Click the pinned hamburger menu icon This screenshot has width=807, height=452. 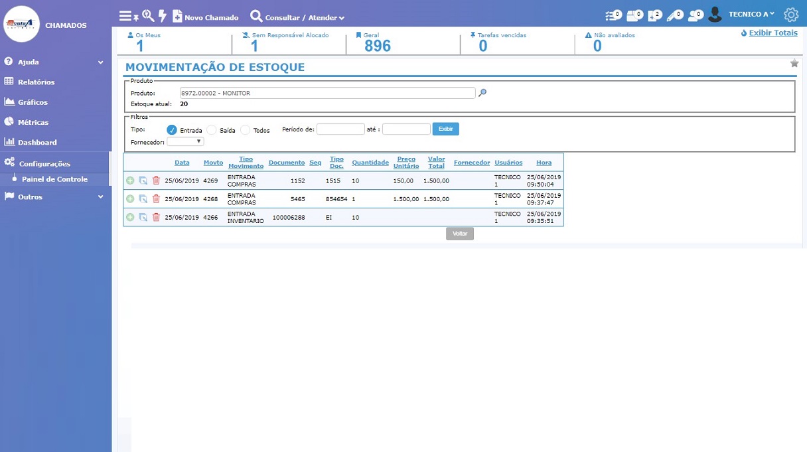128,16
